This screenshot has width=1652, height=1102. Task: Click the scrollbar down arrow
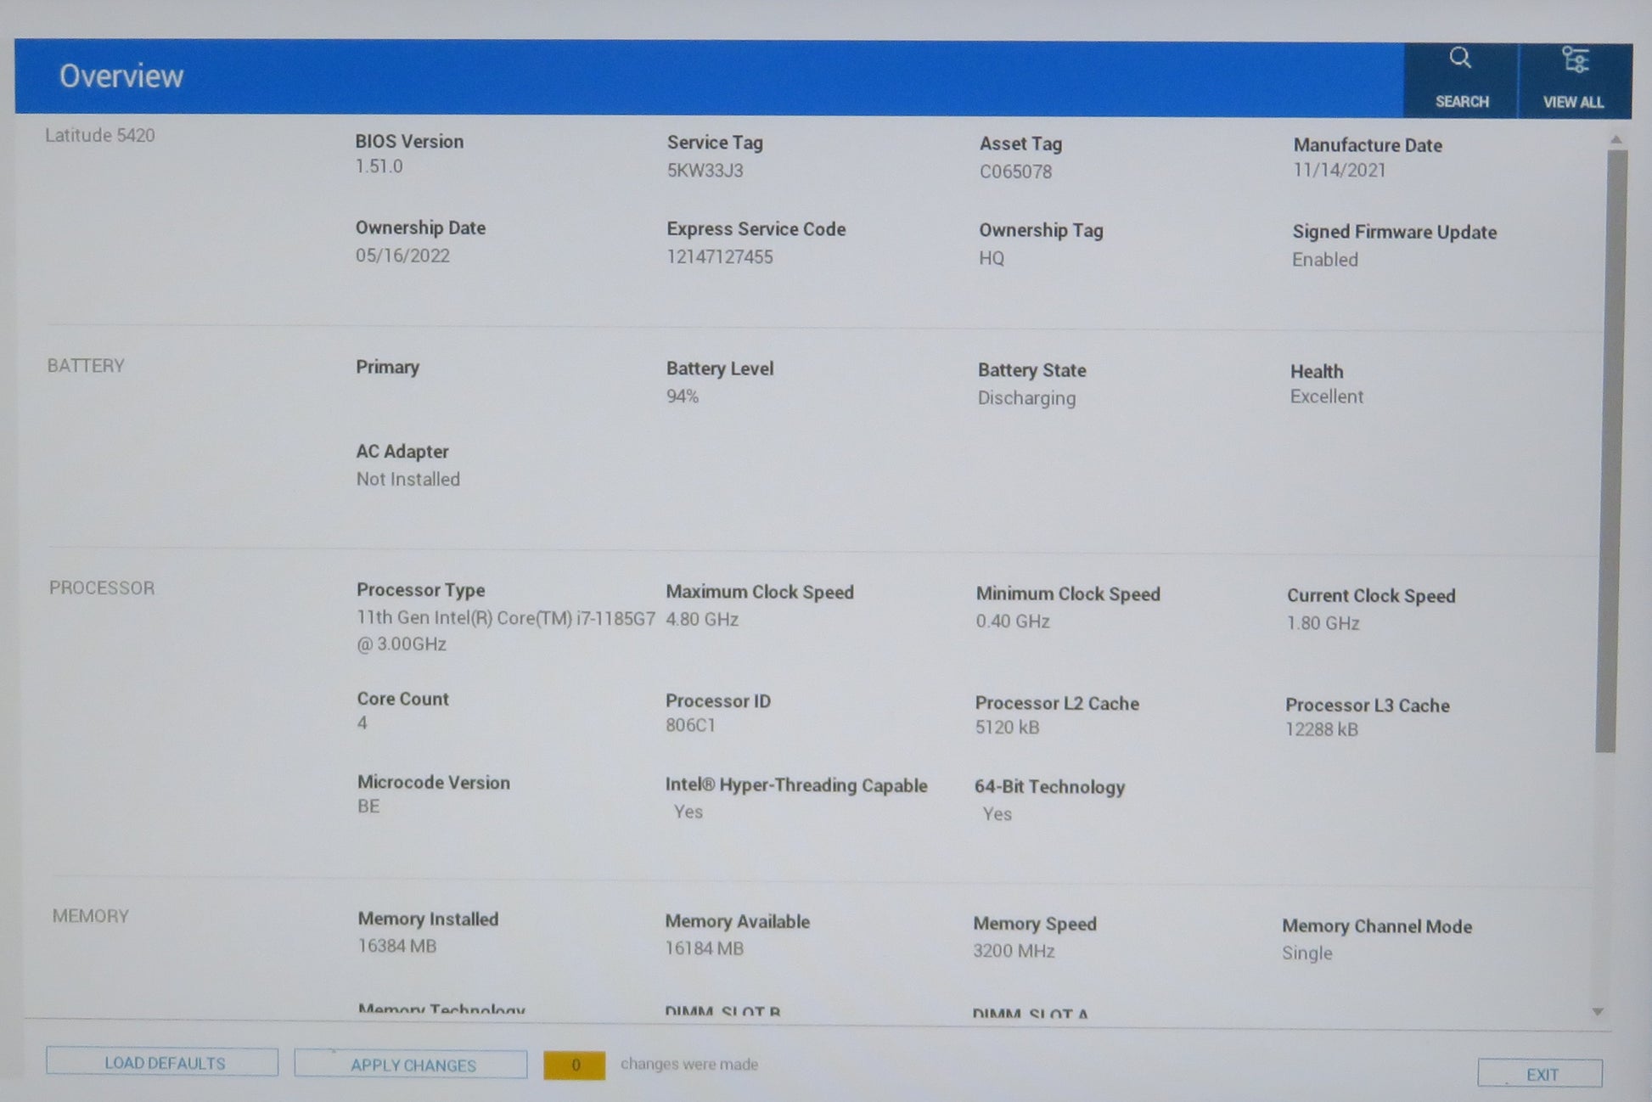pyautogui.click(x=1598, y=1012)
